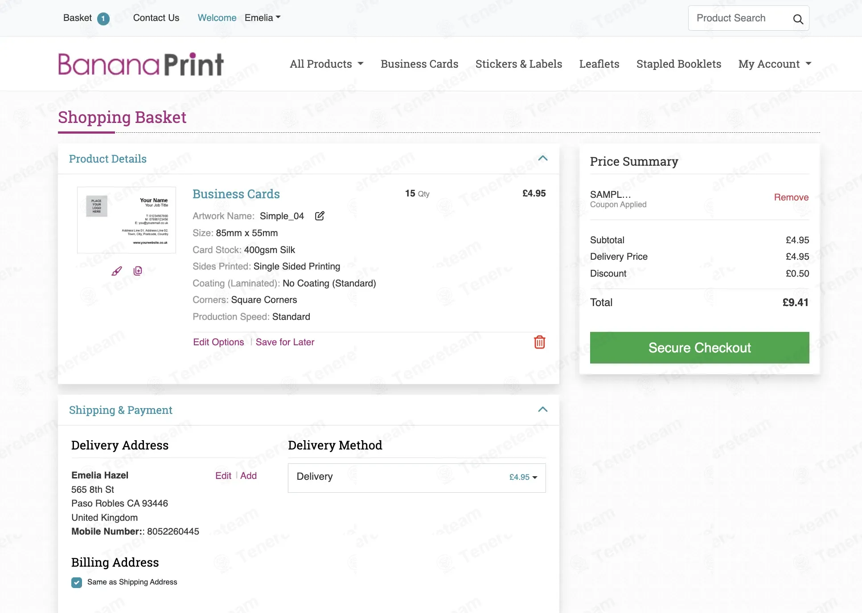Click the basket count badge
The width and height of the screenshot is (862, 613).
point(103,19)
